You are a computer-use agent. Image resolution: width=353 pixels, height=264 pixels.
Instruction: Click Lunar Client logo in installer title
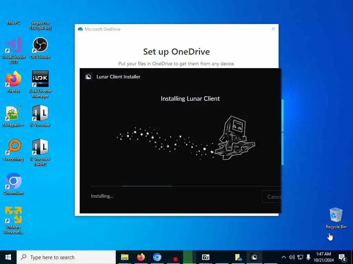88,77
